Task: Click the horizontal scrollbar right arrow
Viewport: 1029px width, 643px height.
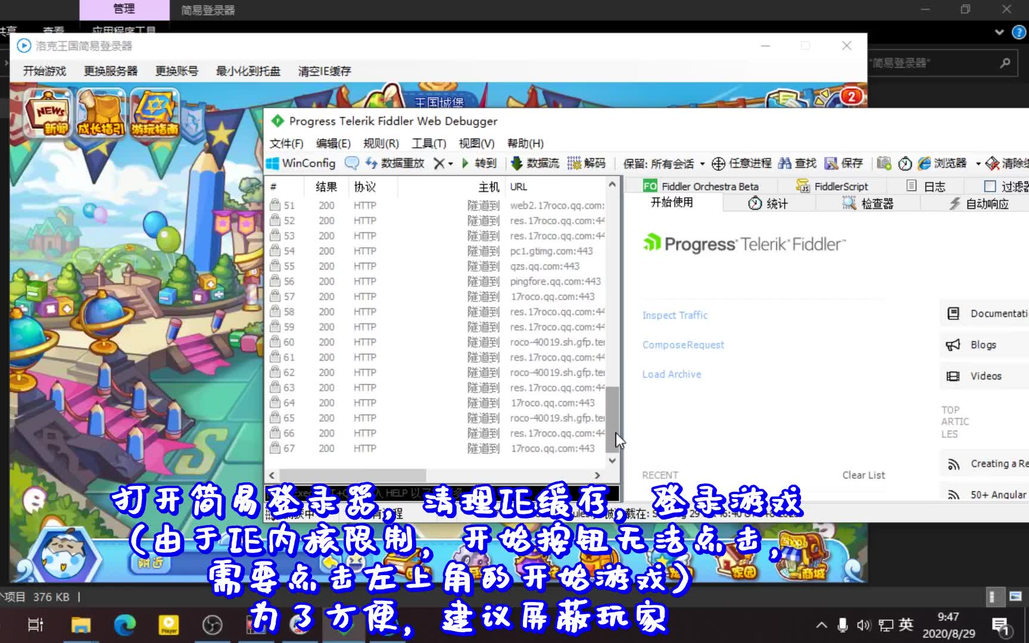Action: 597,475
